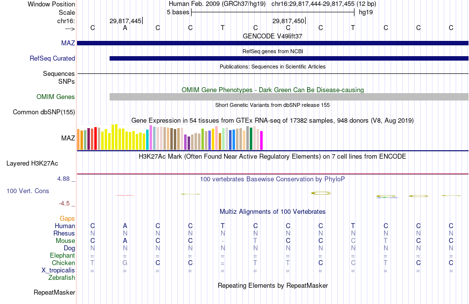This screenshot has width=469, height=304.
Task: Click the dark green bar in GTEx chart
Action: click(x=251, y=138)
